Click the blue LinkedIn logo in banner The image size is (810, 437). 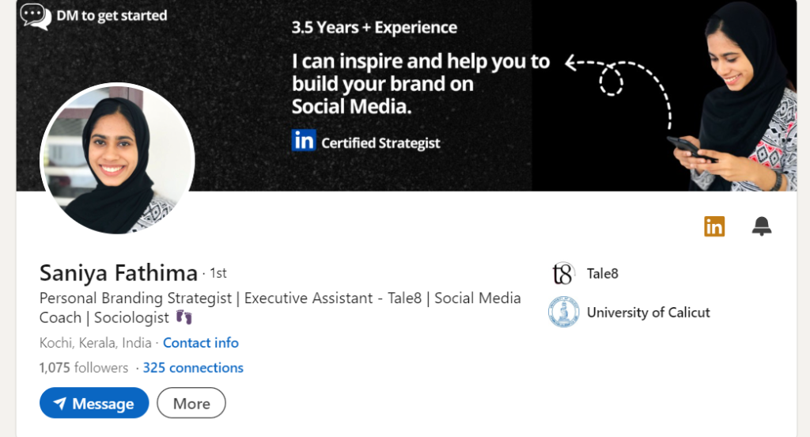click(x=303, y=141)
